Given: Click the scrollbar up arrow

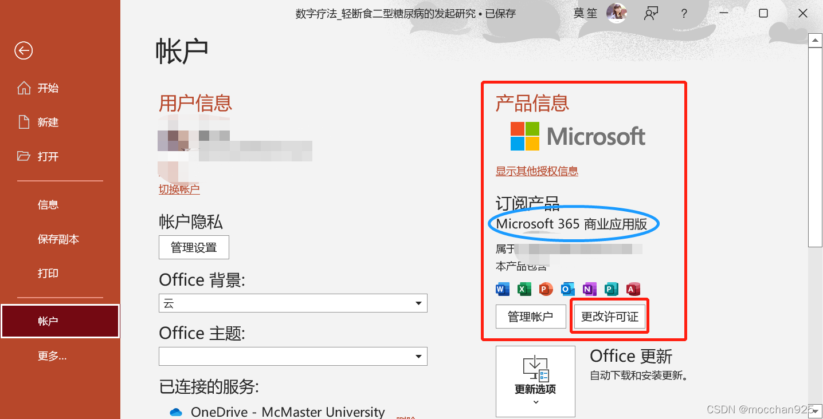Looking at the screenshot, I should (x=815, y=39).
